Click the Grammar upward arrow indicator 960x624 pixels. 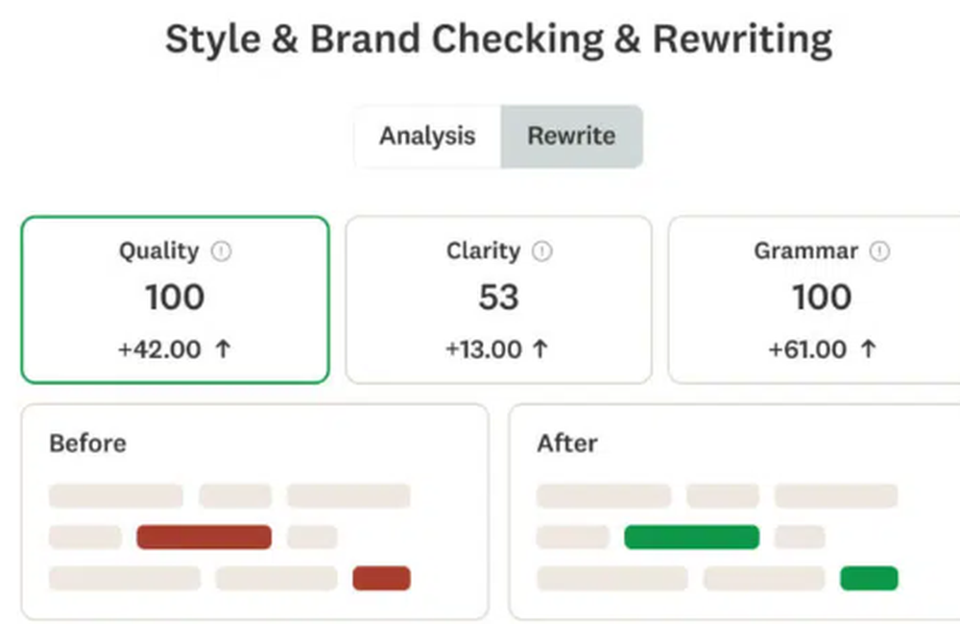point(867,349)
